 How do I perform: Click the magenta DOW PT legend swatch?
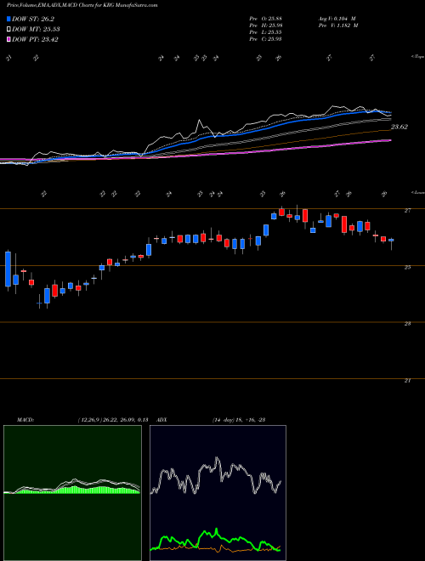(8, 39)
